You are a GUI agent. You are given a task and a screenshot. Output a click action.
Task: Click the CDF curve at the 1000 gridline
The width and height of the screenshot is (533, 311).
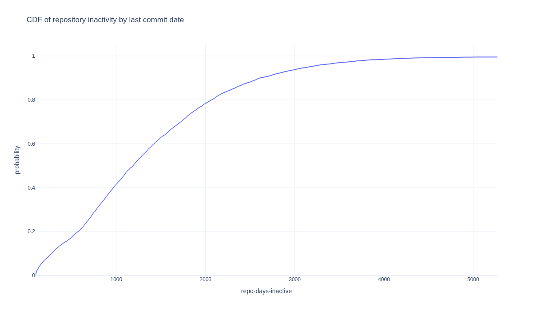pyautogui.click(x=116, y=184)
